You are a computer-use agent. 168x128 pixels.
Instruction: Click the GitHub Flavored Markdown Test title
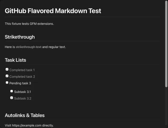pyautogui.click(x=53, y=11)
